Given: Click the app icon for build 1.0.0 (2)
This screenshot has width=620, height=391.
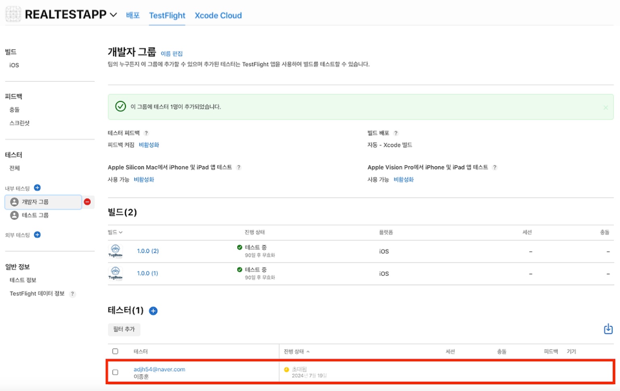Looking at the screenshot, I should (115, 251).
